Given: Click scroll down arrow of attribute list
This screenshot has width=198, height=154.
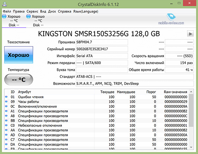Looking at the screenshot, I should click(191, 147).
